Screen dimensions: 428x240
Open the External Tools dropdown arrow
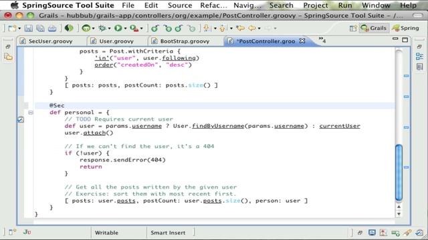pyautogui.click(x=141, y=28)
